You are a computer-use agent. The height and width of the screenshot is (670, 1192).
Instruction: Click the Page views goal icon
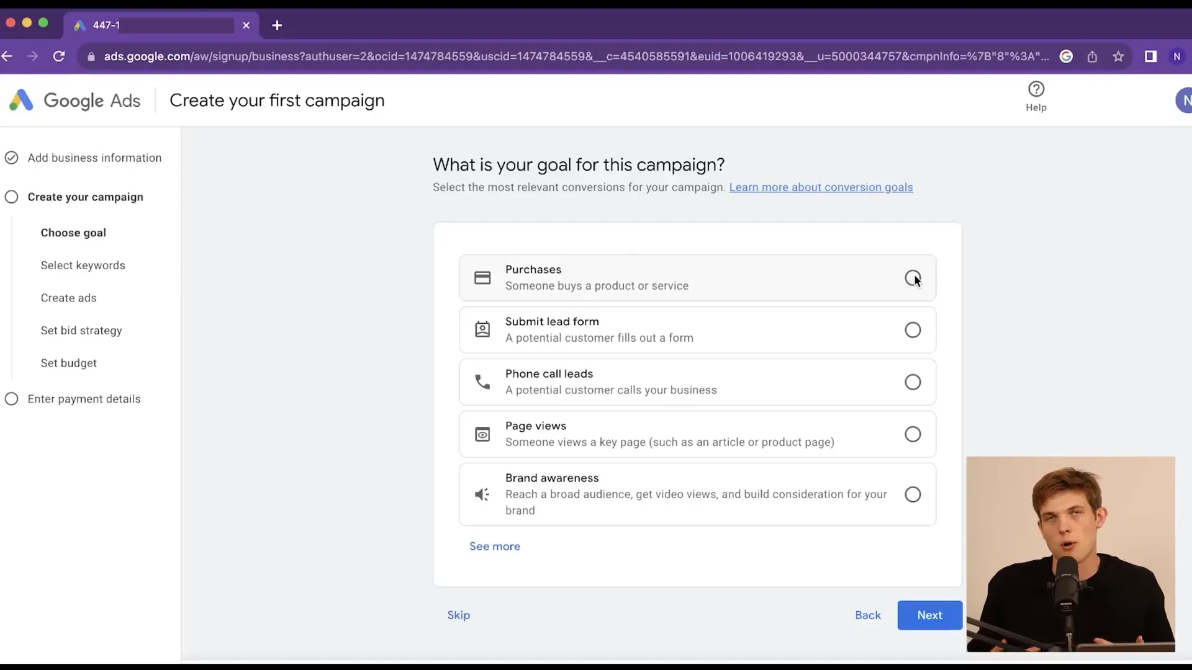[482, 434]
